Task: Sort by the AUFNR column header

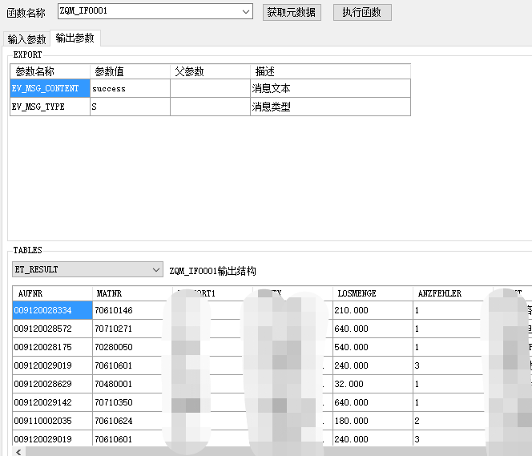Action: tap(52, 293)
